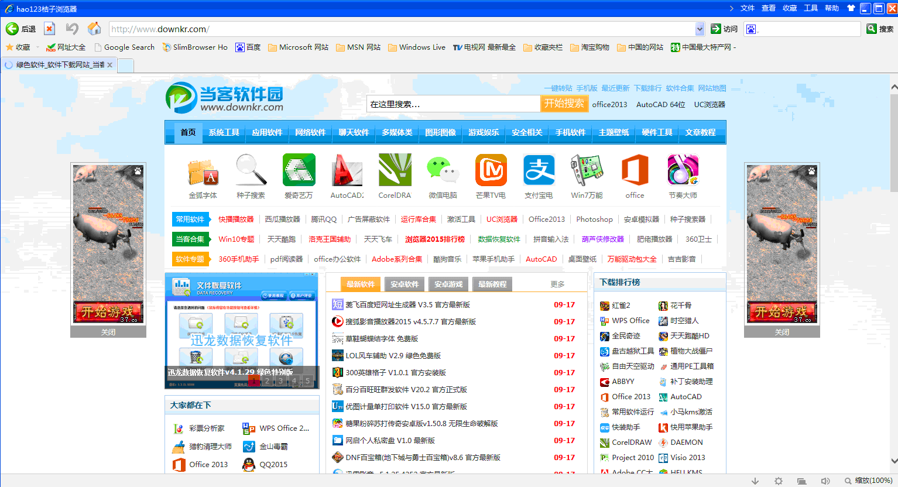
Task: Open the 爱奇艺万 green app icon
Action: [x=299, y=170]
